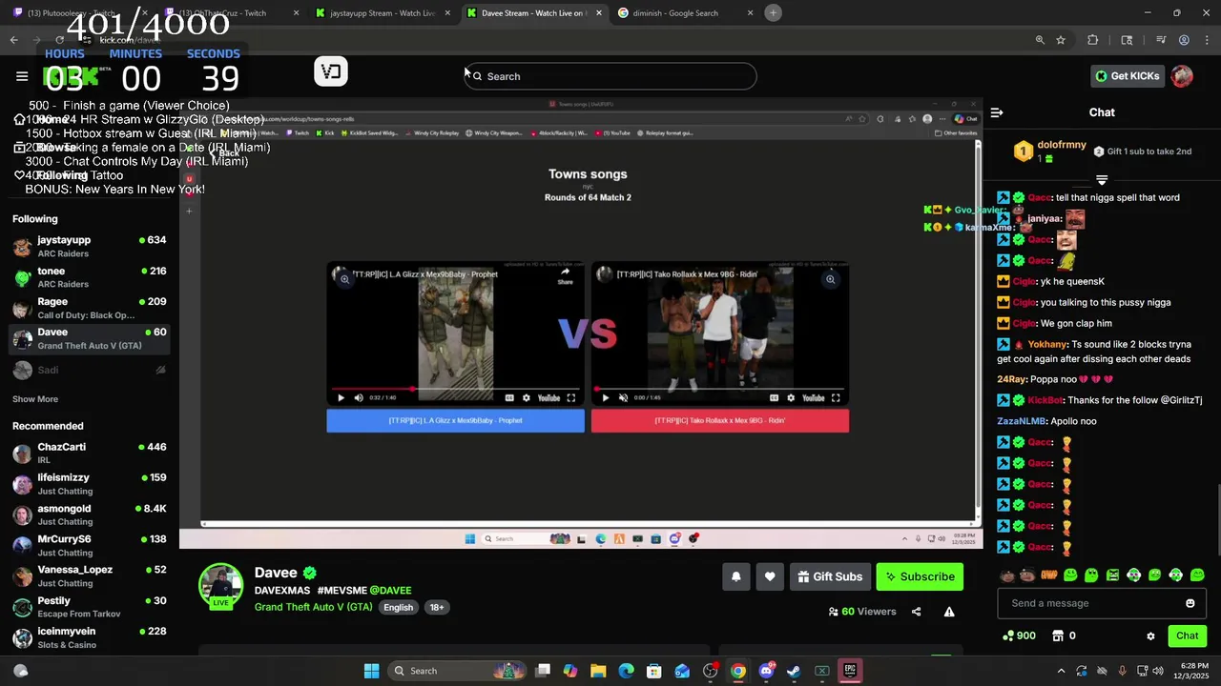Unmute the Ridin' video player
1221x686 pixels.
623,398
